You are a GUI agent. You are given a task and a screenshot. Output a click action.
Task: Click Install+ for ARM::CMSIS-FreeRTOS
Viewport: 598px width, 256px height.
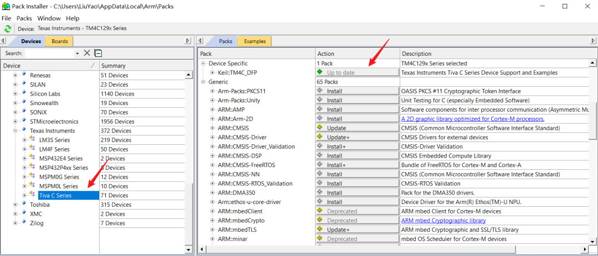point(357,165)
